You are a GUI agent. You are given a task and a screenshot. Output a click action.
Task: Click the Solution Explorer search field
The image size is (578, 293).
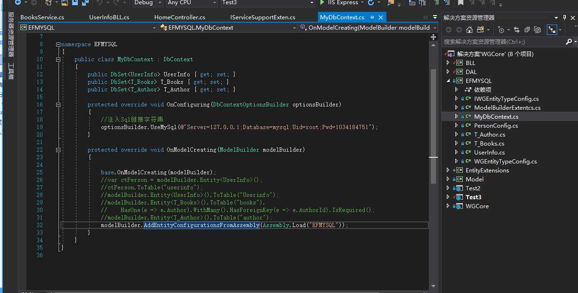click(503, 42)
